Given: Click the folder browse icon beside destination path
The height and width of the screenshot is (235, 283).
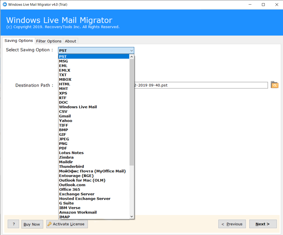Looking at the screenshot, I should coord(275,85).
